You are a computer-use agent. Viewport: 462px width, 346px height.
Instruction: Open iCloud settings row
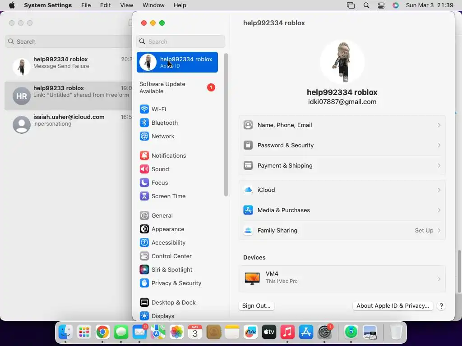click(x=342, y=190)
